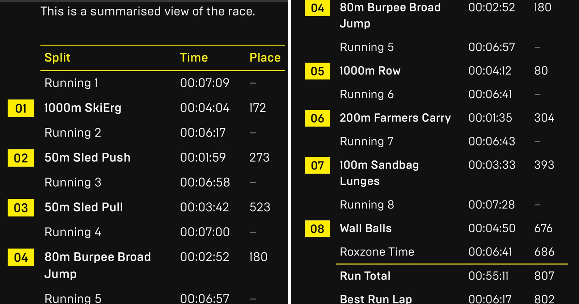579x304 pixels.
Task: Open the 1000m SkiErg split row
Action: click(x=83, y=108)
